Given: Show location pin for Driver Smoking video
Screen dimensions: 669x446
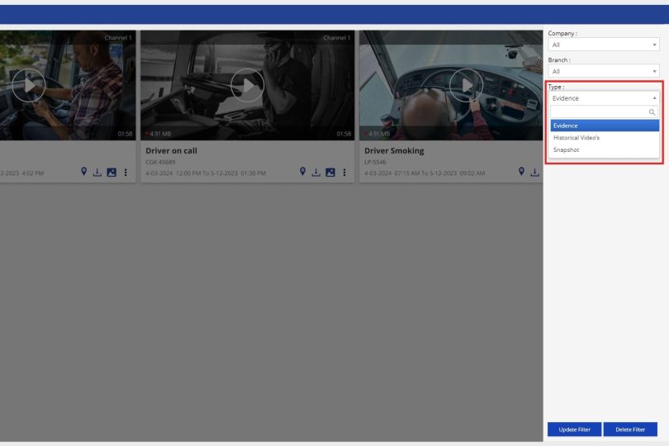Looking at the screenshot, I should pyautogui.click(x=522, y=172).
